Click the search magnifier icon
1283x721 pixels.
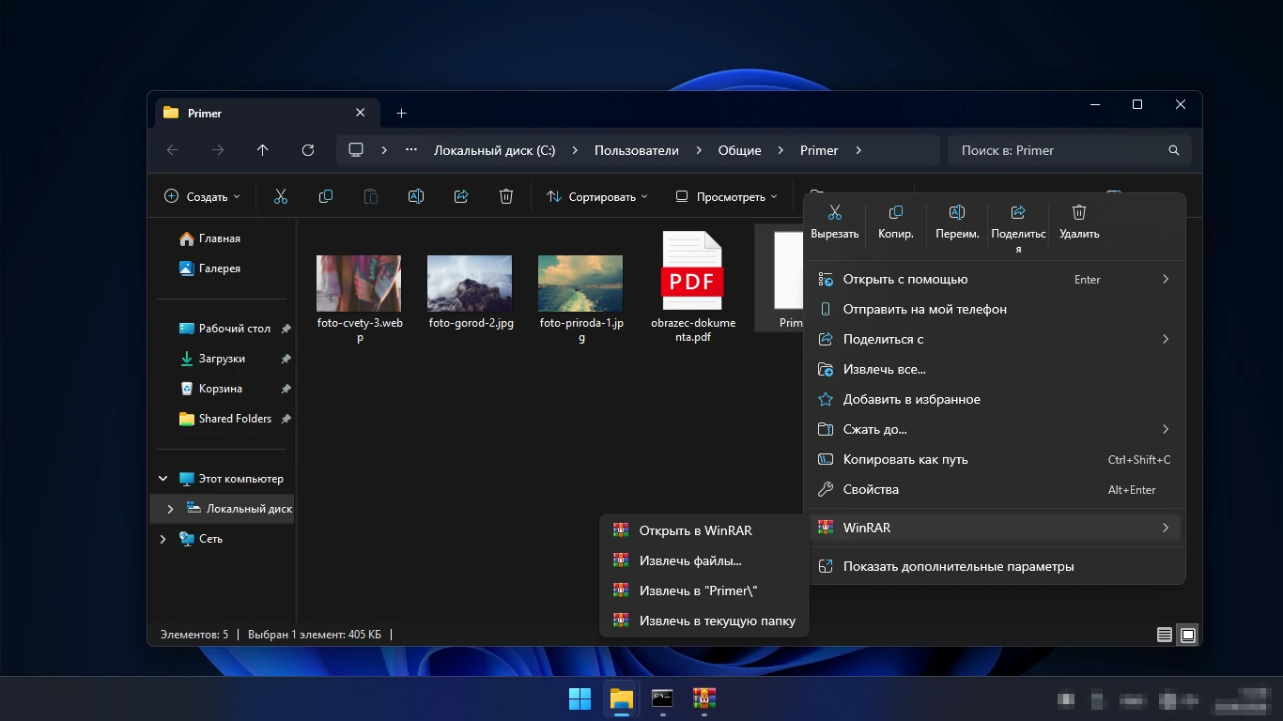coord(1173,150)
